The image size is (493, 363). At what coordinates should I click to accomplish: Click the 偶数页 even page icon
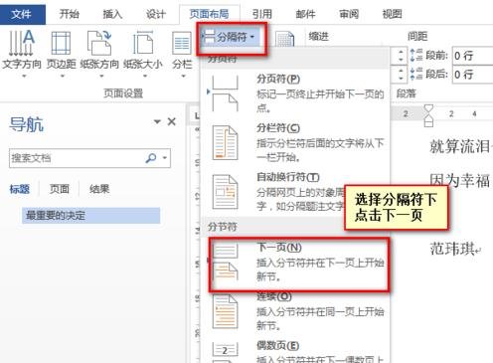click(225, 352)
